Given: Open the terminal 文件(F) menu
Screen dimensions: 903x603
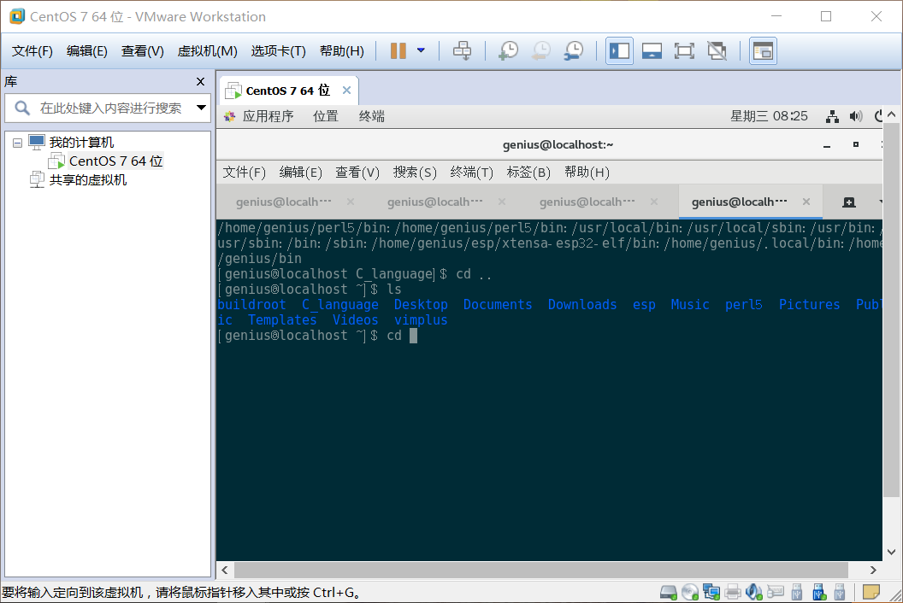Looking at the screenshot, I should pos(245,172).
